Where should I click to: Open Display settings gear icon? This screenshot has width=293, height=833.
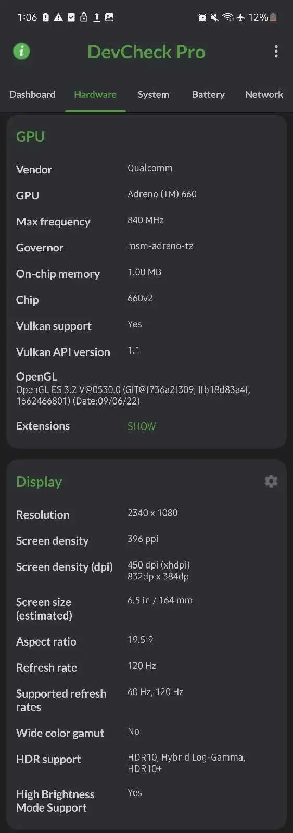271,481
